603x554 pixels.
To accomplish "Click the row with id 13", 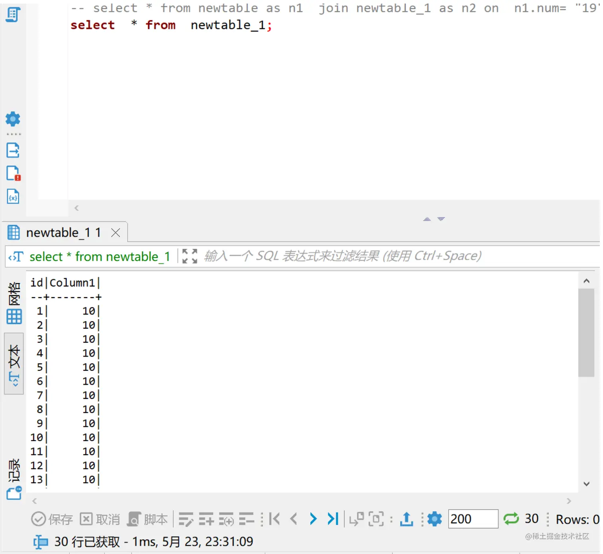I will (x=65, y=480).
